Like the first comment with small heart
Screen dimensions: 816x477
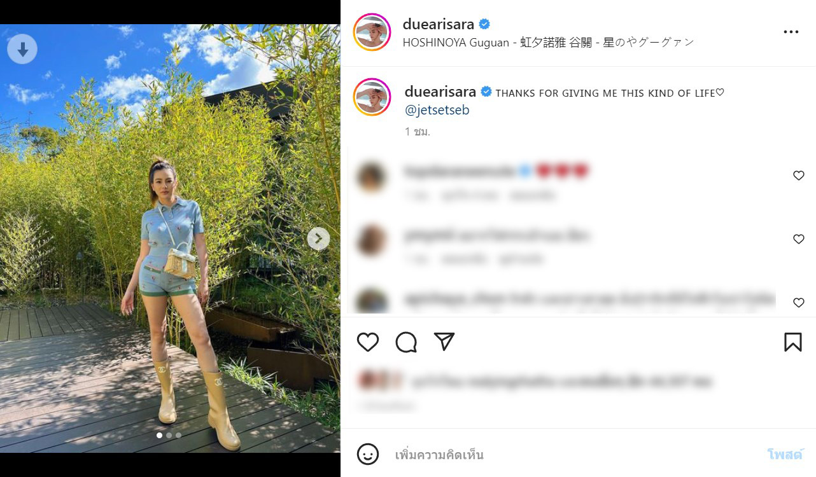pyautogui.click(x=799, y=176)
